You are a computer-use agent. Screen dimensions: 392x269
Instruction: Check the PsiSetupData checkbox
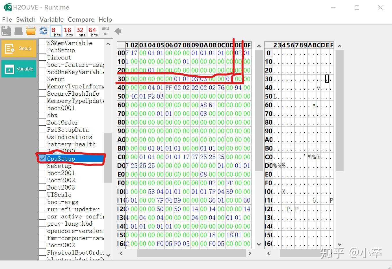[43, 129]
